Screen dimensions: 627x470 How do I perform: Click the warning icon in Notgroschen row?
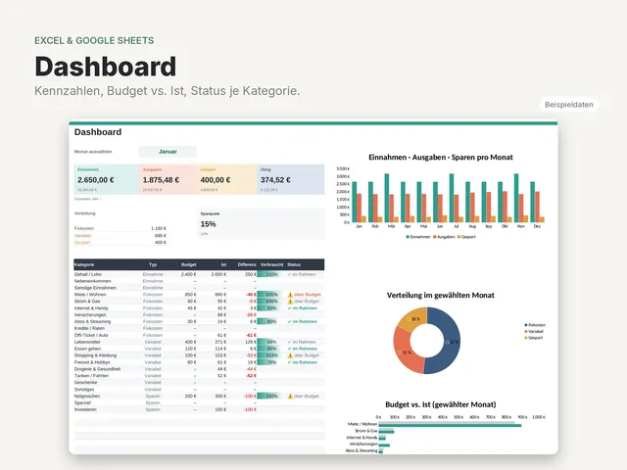[290, 396]
